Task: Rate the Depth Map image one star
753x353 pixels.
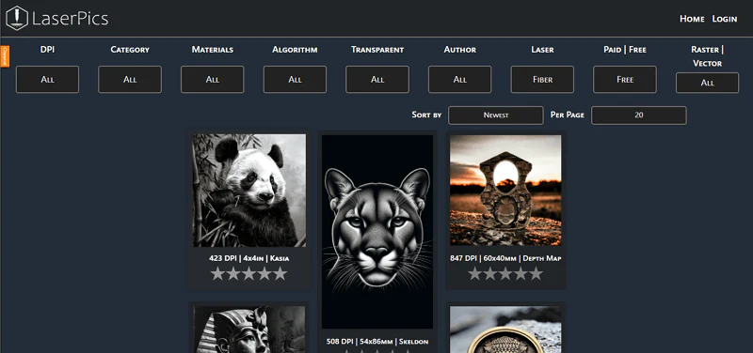Action: coord(474,274)
